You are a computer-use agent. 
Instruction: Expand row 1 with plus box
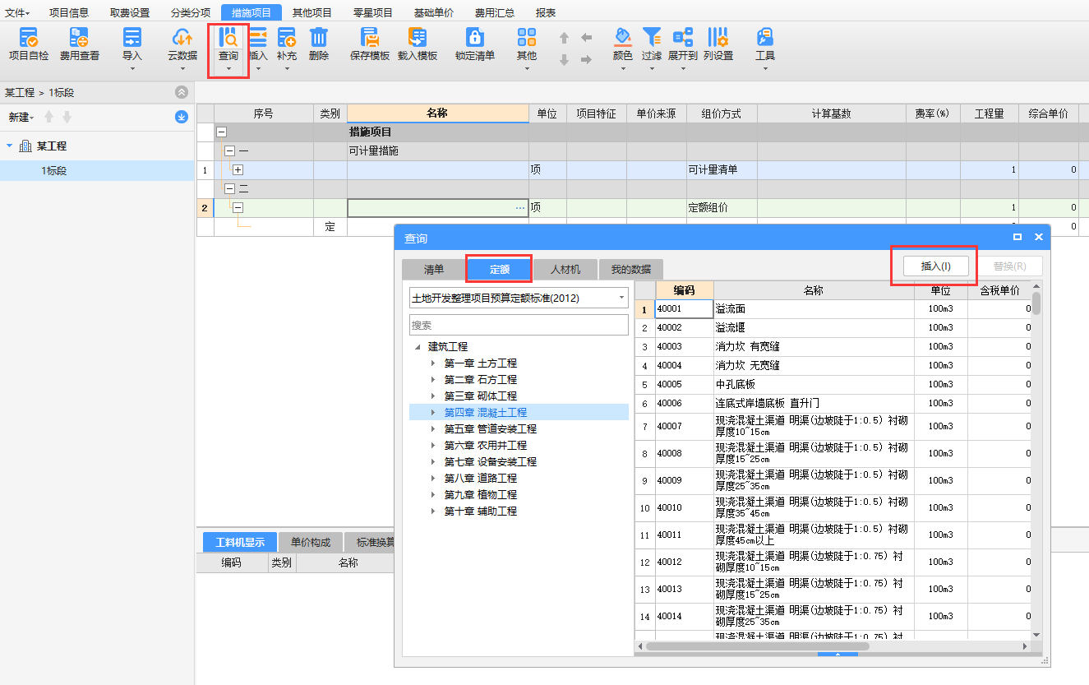[x=238, y=170]
